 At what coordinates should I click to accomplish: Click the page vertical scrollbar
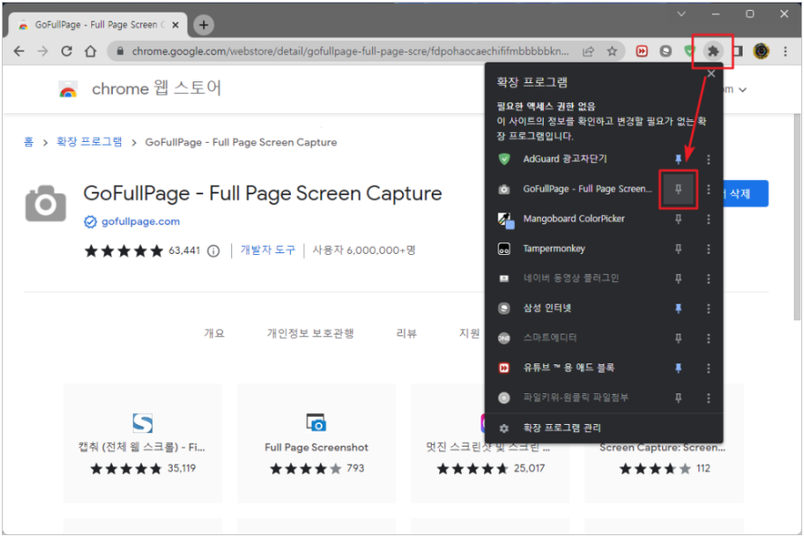[x=796, y=218]
